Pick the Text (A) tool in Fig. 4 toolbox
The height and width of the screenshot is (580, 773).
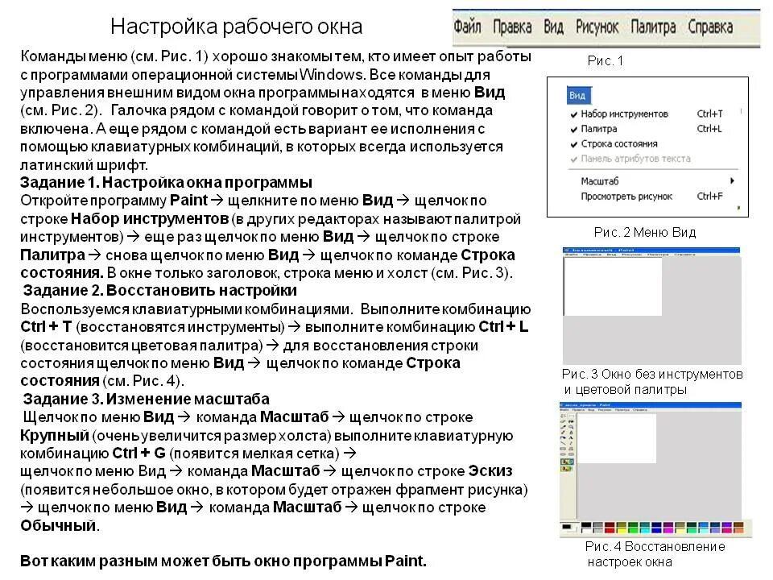(x=571, y=438)
